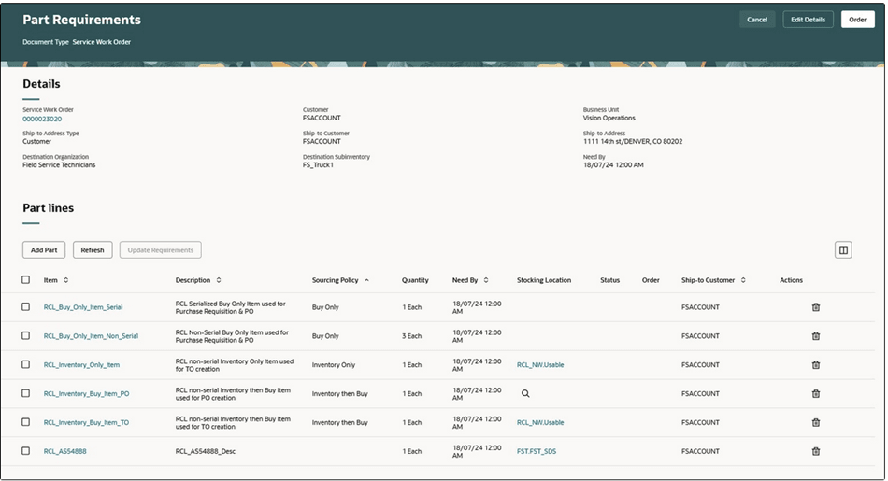Delete the RCL_Buy_Only_Item_Serial part line

click(x=815, y=307)
